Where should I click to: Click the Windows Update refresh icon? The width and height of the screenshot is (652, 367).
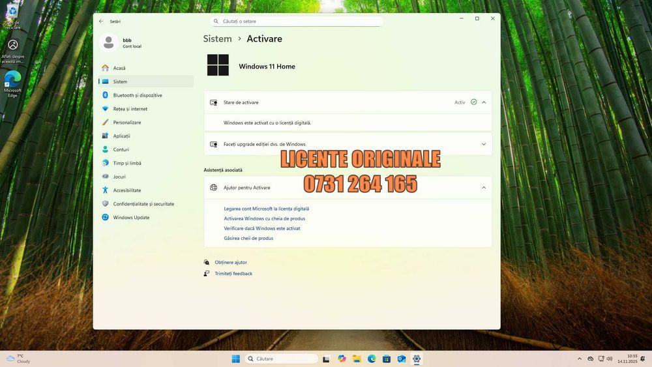click(105, 217)
